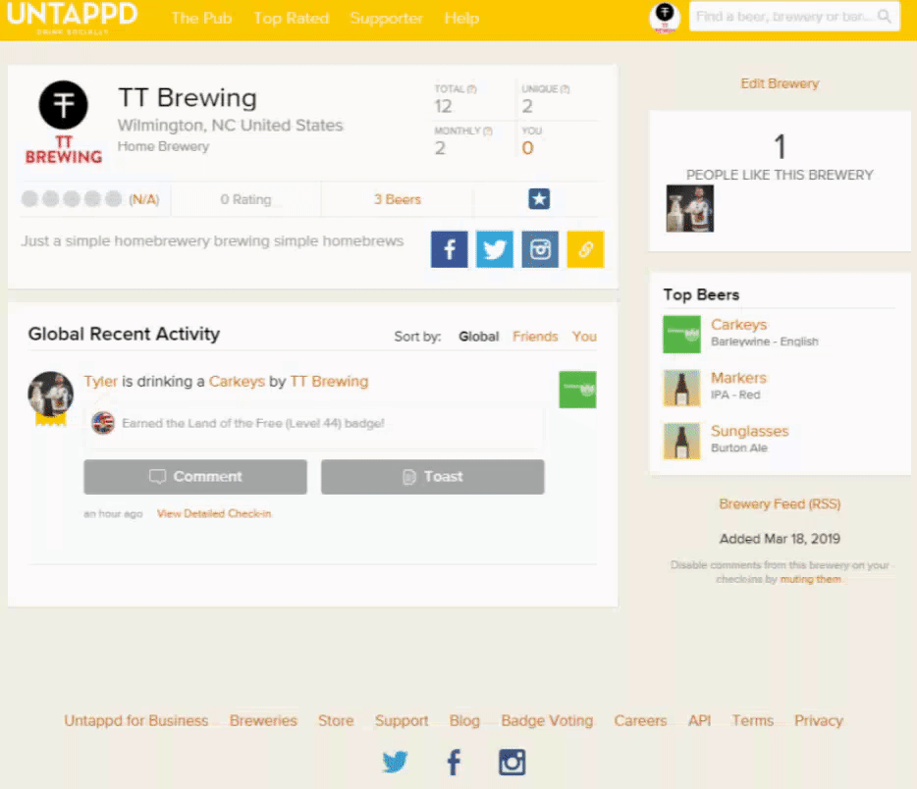Open the Markers beer bottle thumbnail
The height and width of the screenshot is (789, 917).
(x=681, y=388)
